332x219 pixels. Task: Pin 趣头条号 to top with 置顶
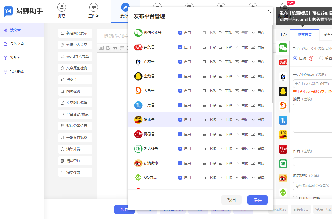[x=242, y=149]
